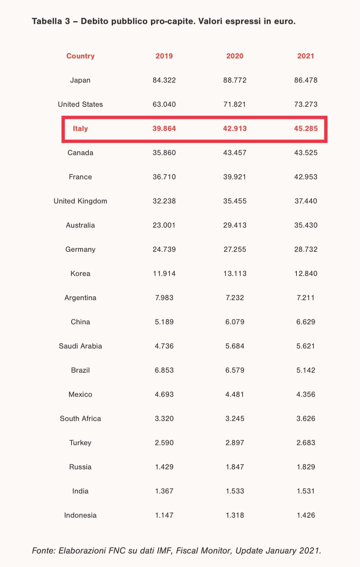Click the Saudi Arabia country name
Screen dimensions: 360x567
click(x=80, y=346)
